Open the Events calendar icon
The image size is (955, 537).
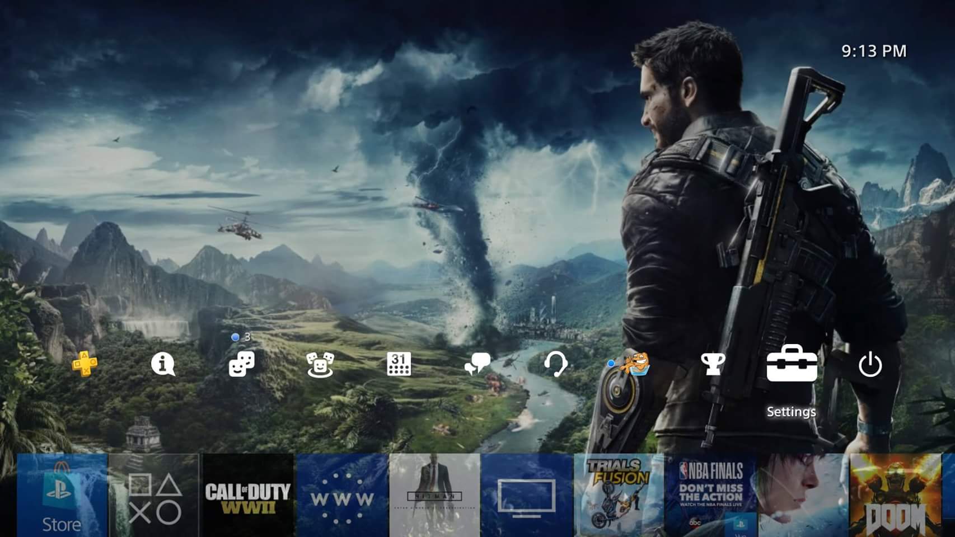399,364
